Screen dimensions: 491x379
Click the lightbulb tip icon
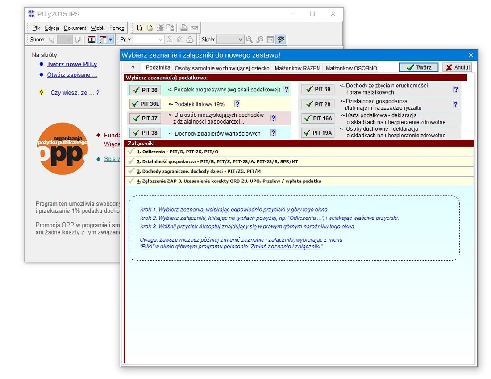(x=42, y=93)
